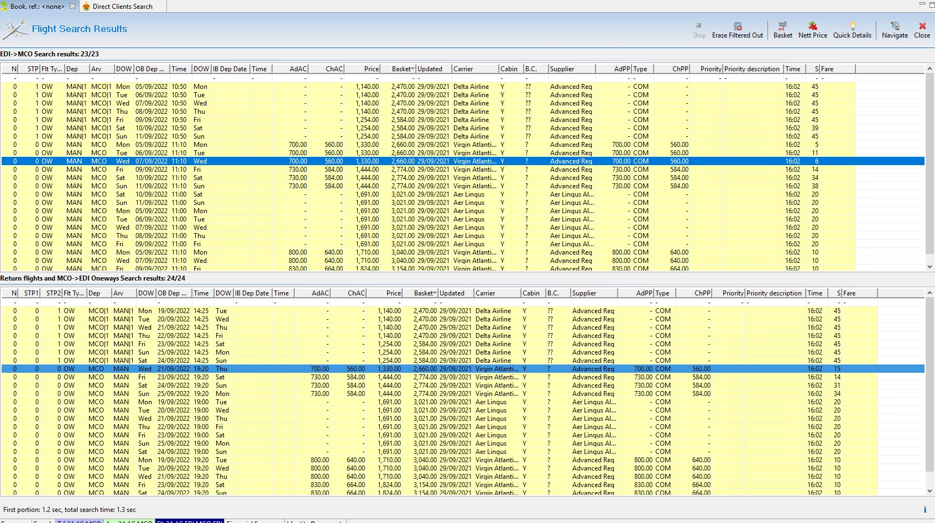Open the Basket from the toolbar
This screenshot has width=935, height=523.
click(782, 27)
